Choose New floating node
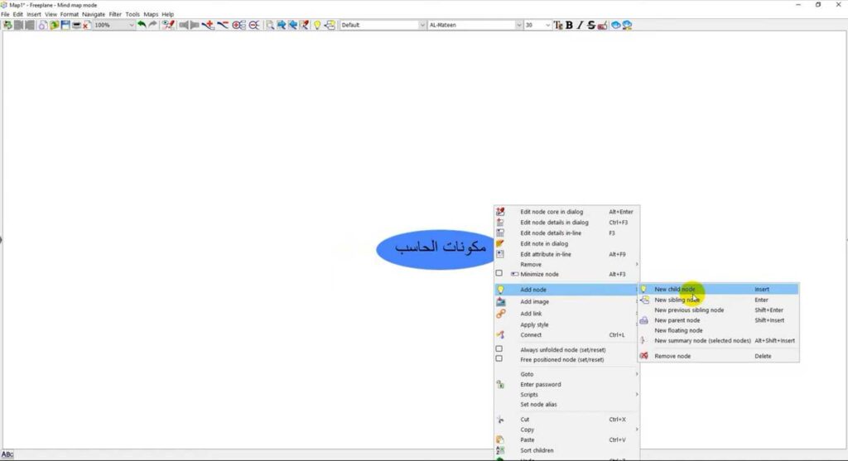The height and width of the screenshot is (461, 848). (719, 331)
